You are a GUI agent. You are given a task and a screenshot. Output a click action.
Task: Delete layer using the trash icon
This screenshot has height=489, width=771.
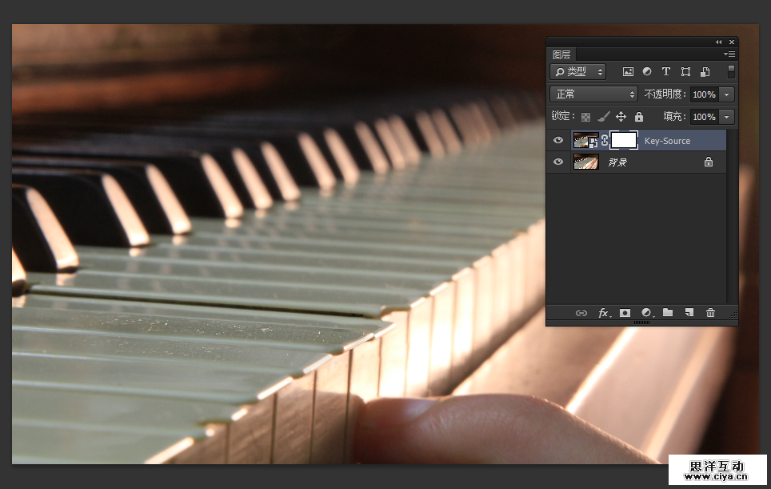click(x=710, y=313)
